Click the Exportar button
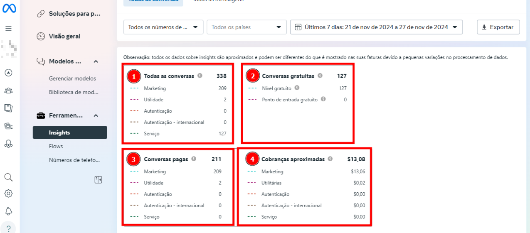Screen dimensions: 530x233 pyautogui.click(x=498, y=27)
